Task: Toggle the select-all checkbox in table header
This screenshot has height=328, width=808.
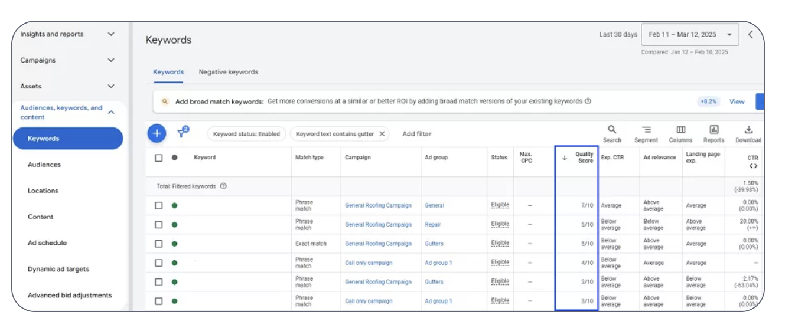Action: pyautogui.click(x=158, y=158)
